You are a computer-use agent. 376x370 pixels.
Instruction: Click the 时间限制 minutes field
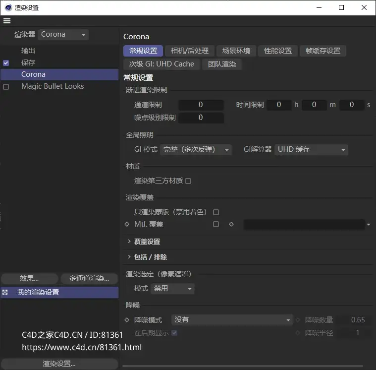coord(314,105)
